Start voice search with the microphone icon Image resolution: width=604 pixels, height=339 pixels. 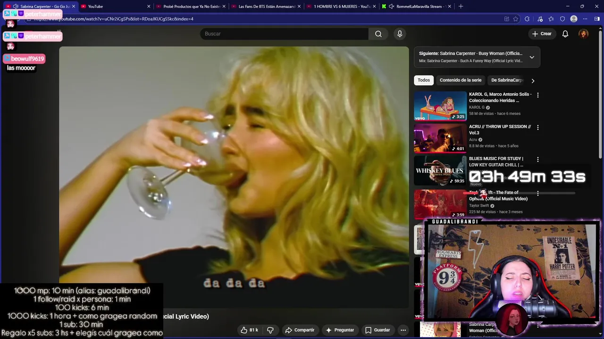(x=400, y=34)
